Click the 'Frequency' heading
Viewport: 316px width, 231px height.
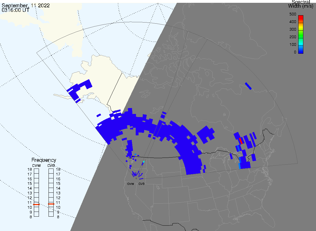click(44, 160)
